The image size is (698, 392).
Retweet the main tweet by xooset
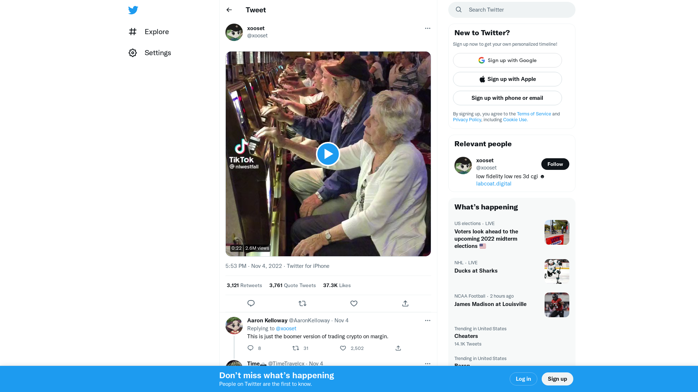[x=302, y=303]
